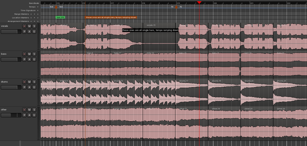Solo the drums track
Viewport: 307px width, 146px height.
(34, 82)
